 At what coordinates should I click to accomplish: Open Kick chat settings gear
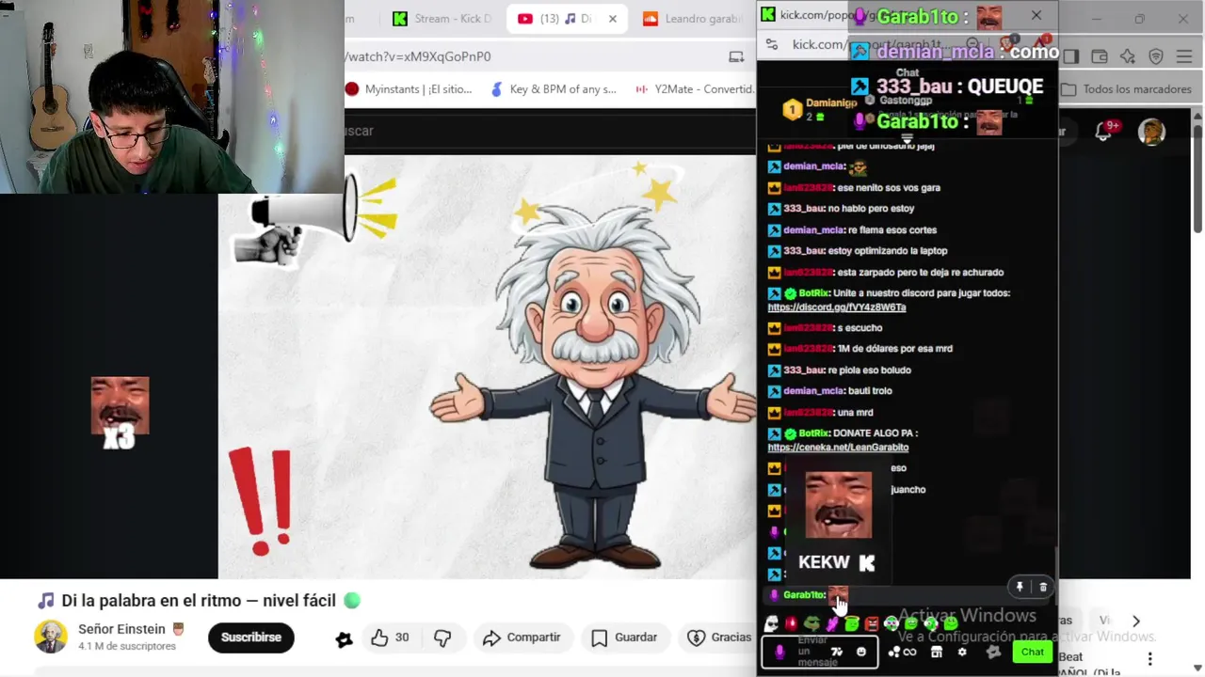pyautogui.click(x=962, y=652)
